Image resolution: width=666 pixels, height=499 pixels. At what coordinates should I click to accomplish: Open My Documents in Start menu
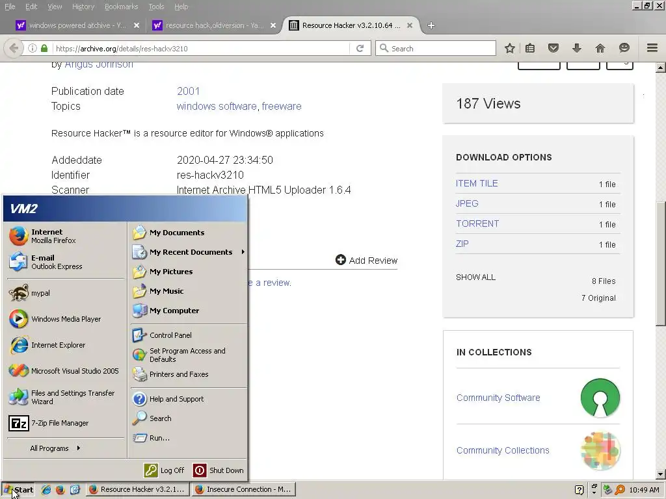189,233
